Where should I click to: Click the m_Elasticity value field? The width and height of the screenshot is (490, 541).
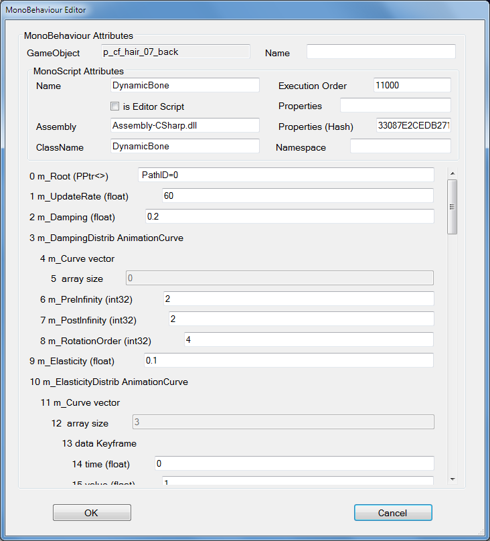point(289,360)
